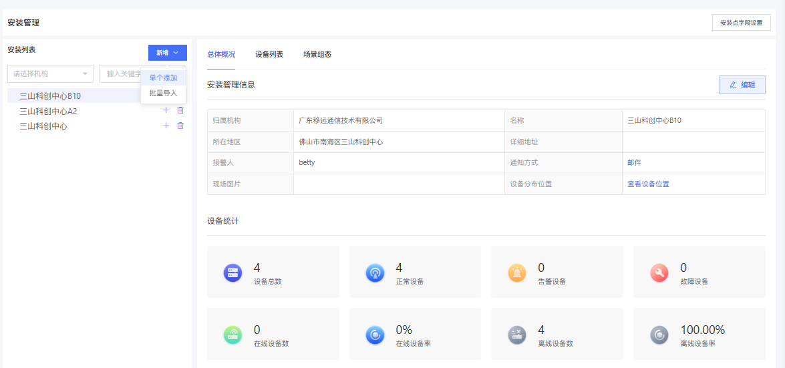
Task: Click the plus icon beside 三山科创中心 row
Action: (166, 126)
